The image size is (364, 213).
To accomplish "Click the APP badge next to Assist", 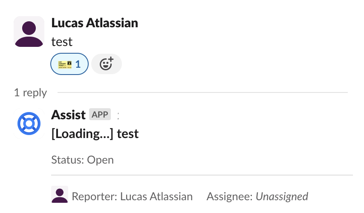I will point(100,114).
